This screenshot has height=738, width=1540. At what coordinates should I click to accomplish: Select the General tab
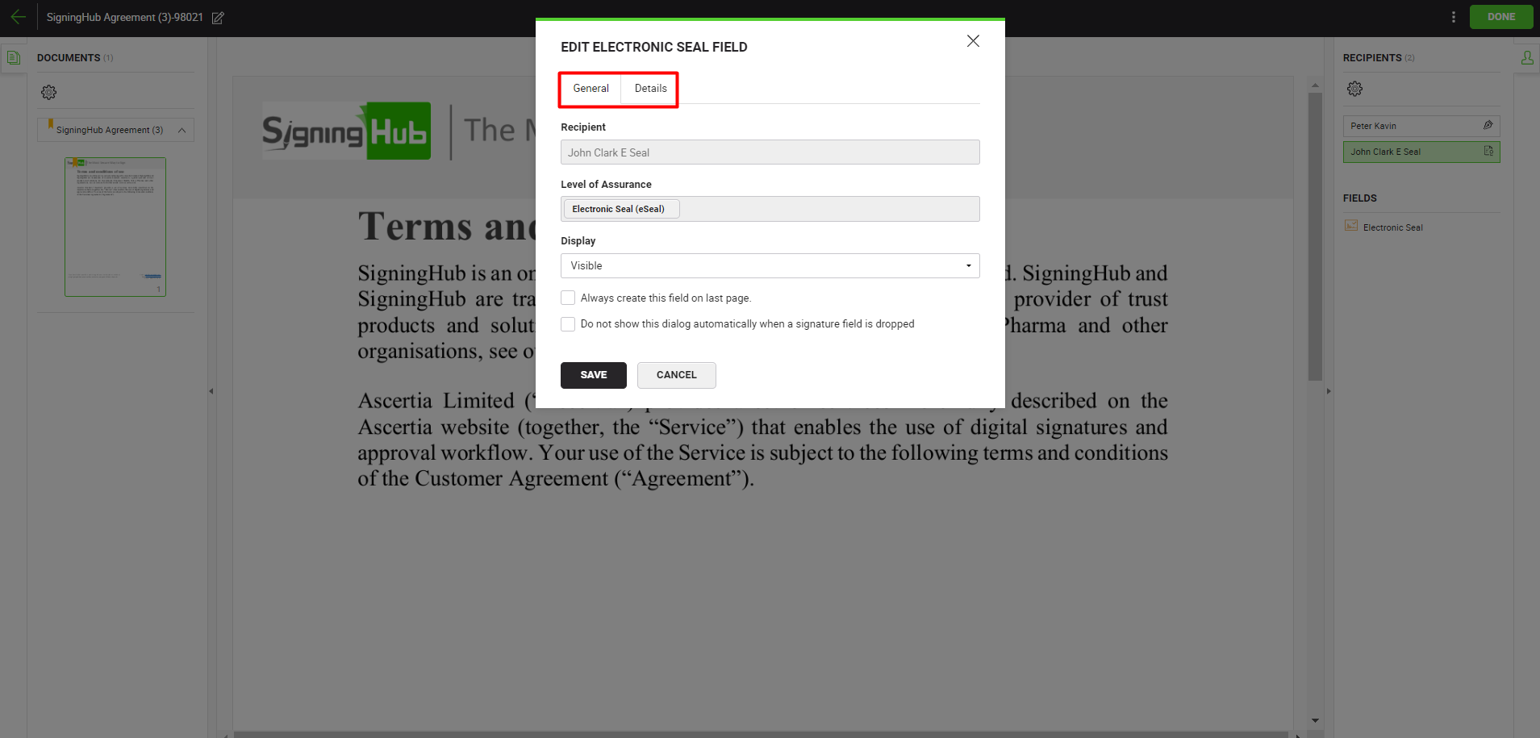591,89
